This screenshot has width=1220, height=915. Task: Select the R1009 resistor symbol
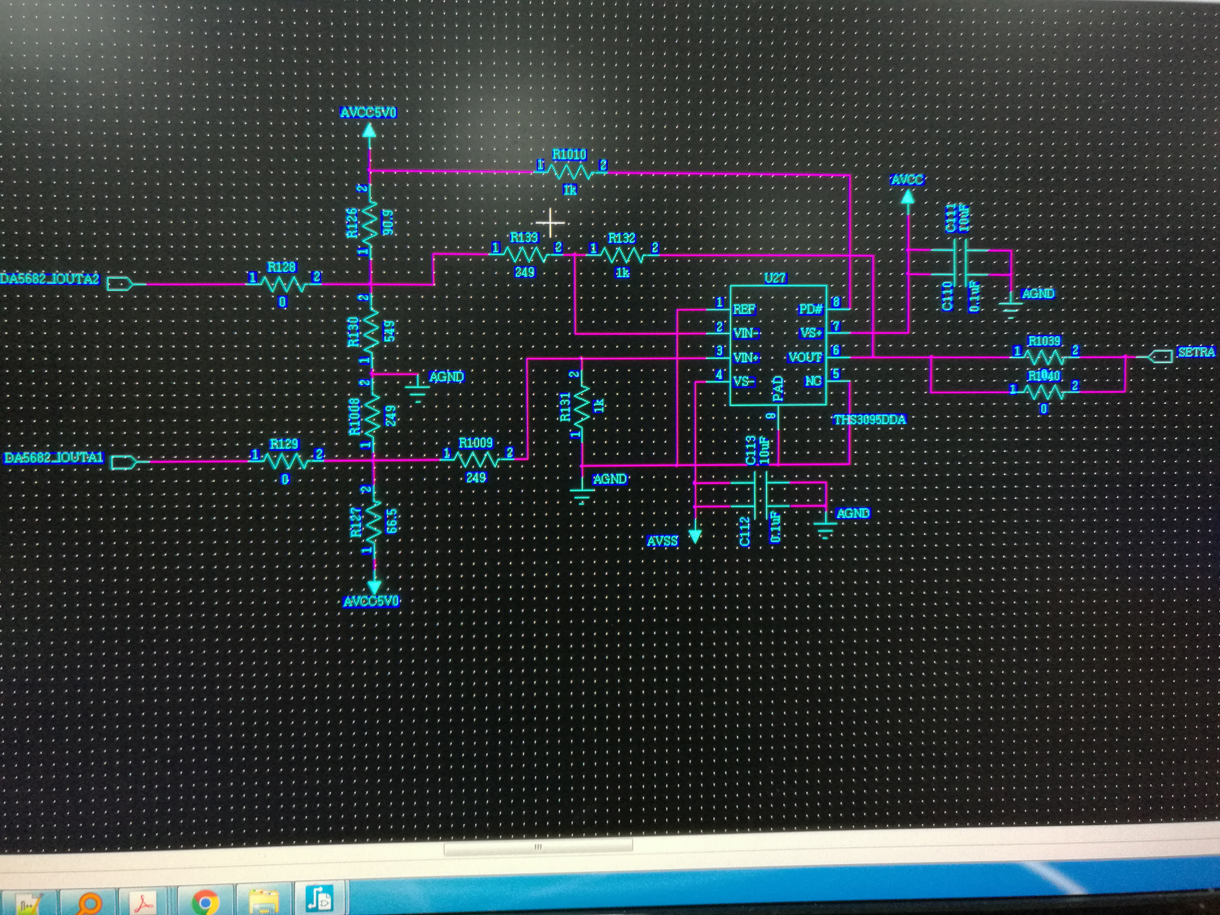coord(477,460)
